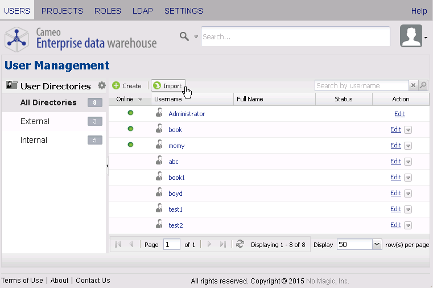Open rows per page display dropdown
The width and height of the screenshot is (433, 288).
click(376, 244)
